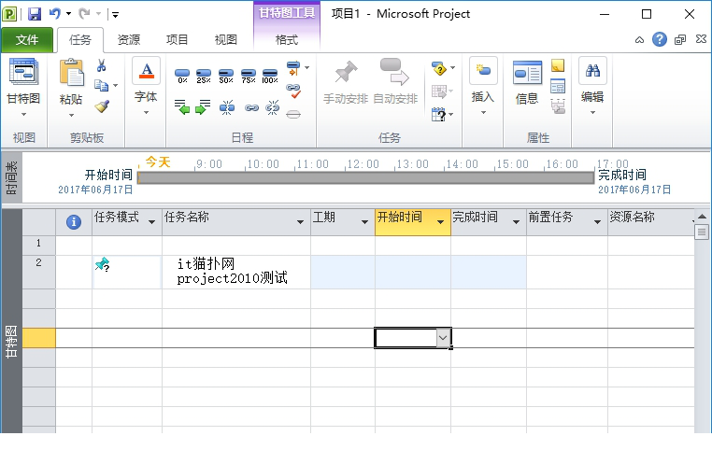Click the Split Task icon

(226, 107)
